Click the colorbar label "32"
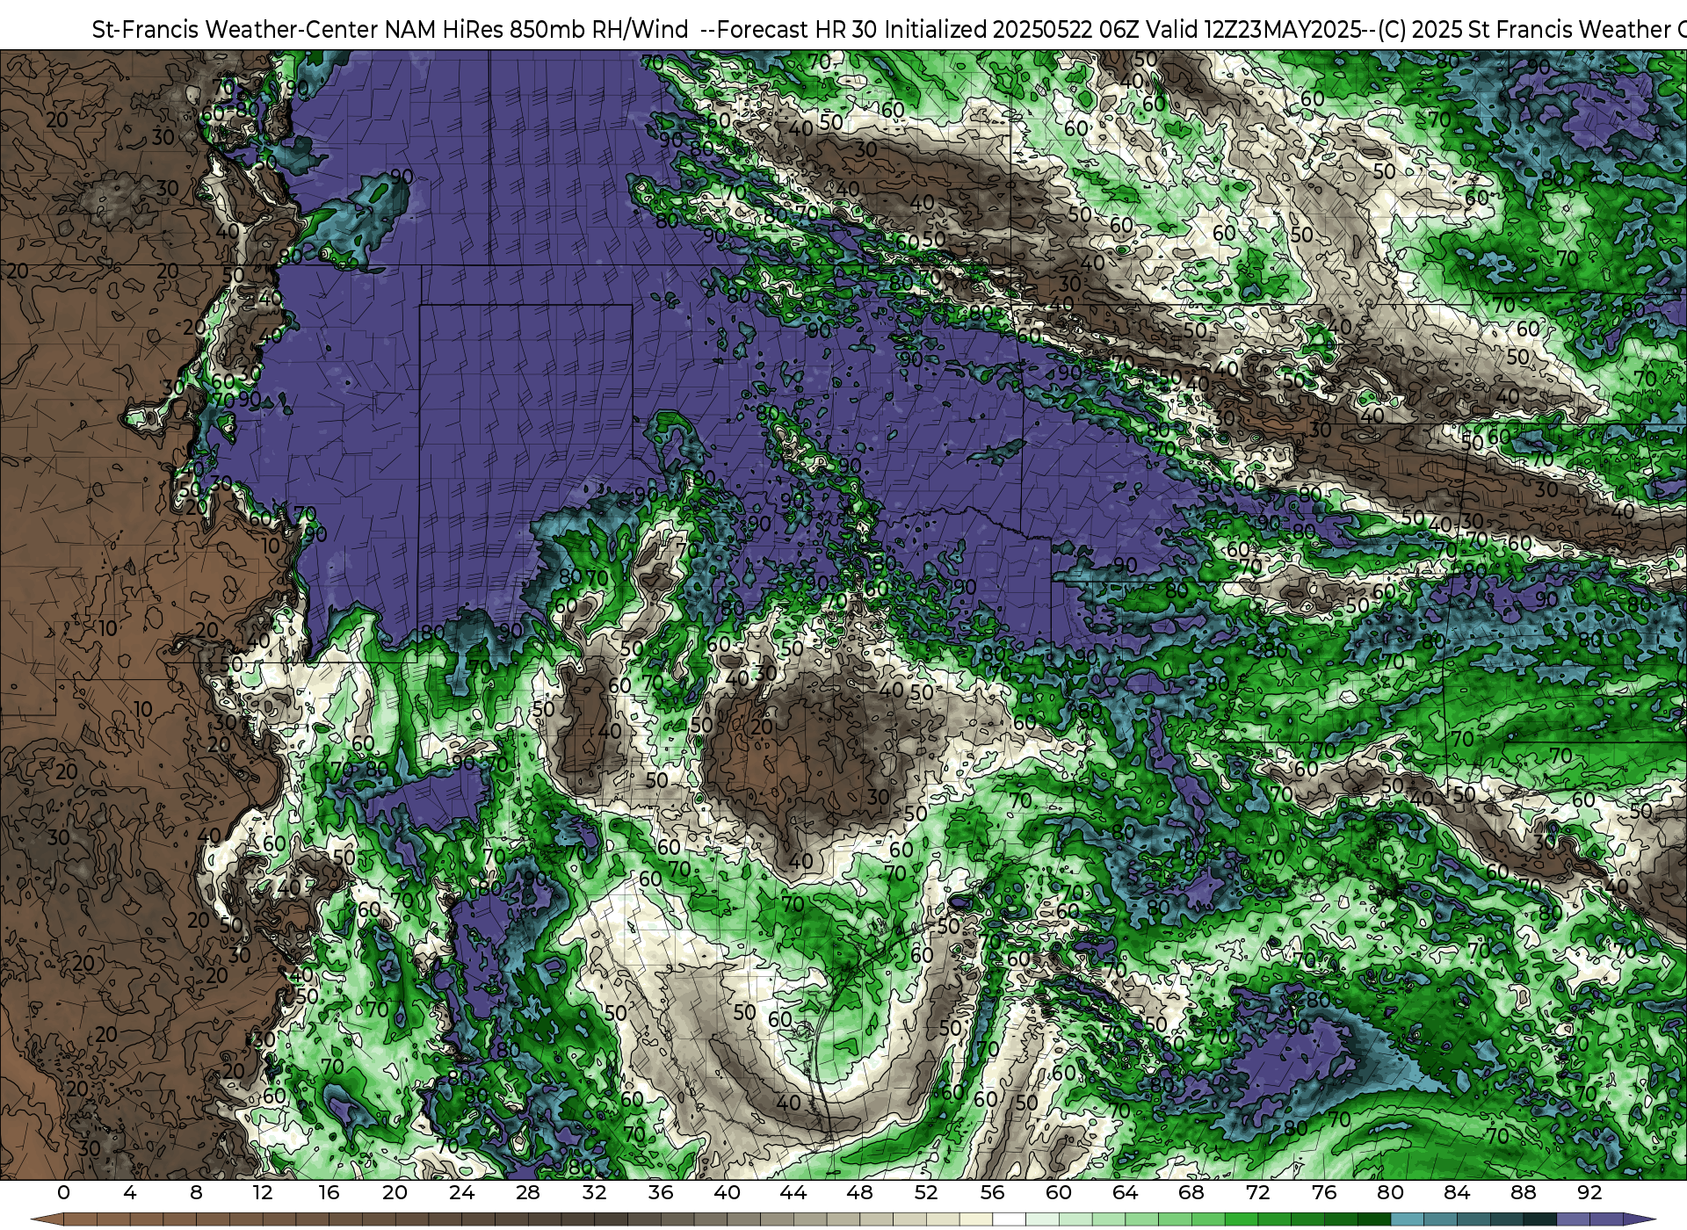Viewport: 1687px width, 1230px height. click(x=594, y=1192)
